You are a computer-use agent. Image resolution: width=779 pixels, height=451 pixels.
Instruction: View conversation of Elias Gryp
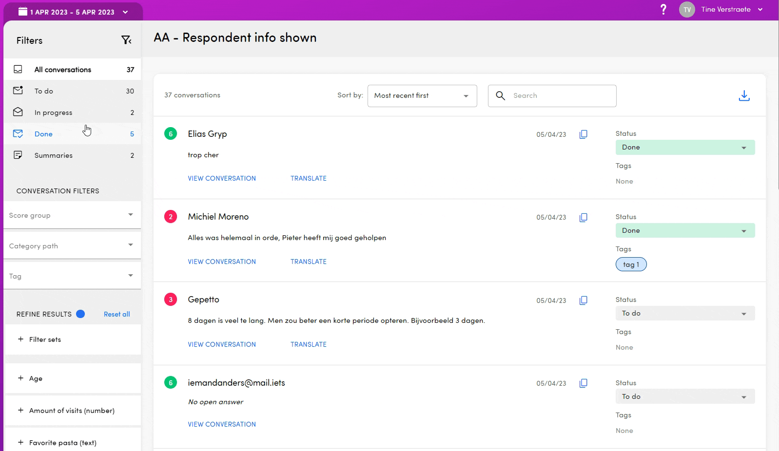pos(222,179)
